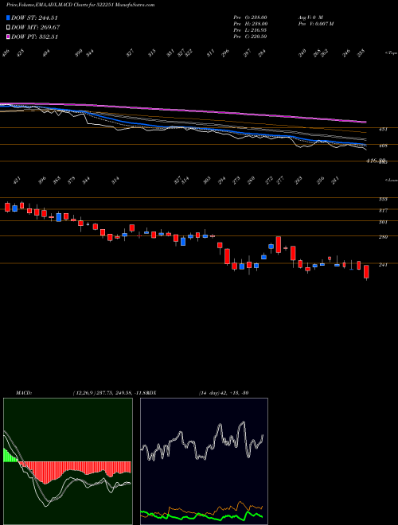Click the Pre C: 220.59 value

pos(250,37)
